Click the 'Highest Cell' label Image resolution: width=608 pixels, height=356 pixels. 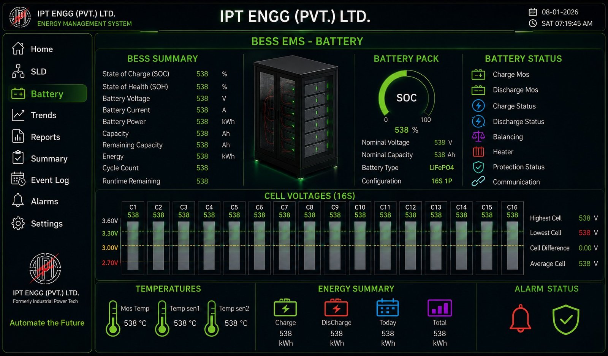click(x=546, y=218)
